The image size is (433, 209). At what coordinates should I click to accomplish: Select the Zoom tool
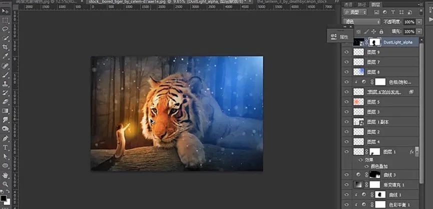(6, 184)
